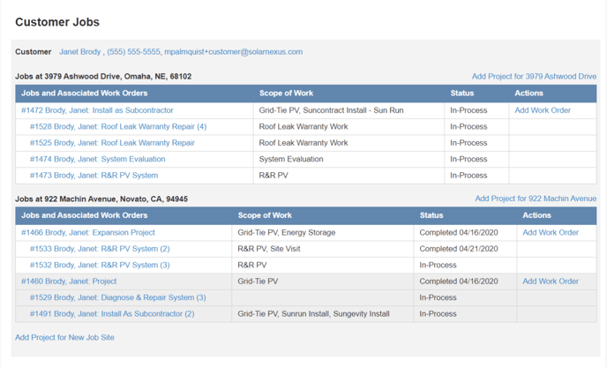Click Add Project for 3979 Ashwood Drive
The height and width of the screenshot is (368, 607).
(534, 77)
